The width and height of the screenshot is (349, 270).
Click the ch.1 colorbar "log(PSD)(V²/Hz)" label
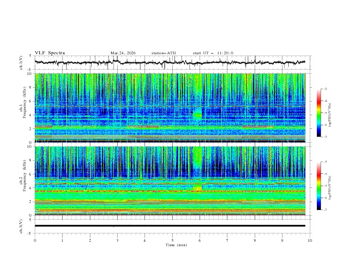[x=330, y=115]
